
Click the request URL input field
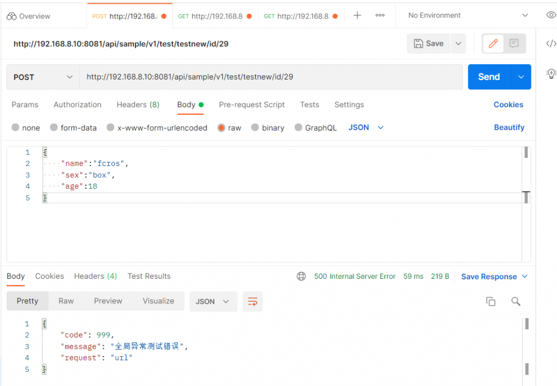[271, 77]
